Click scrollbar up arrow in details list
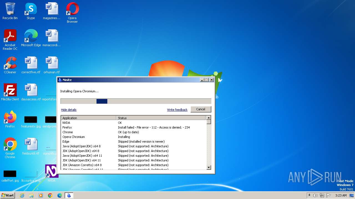The height and width of the screenshot is (199, 355). click(x=209, y=118)
